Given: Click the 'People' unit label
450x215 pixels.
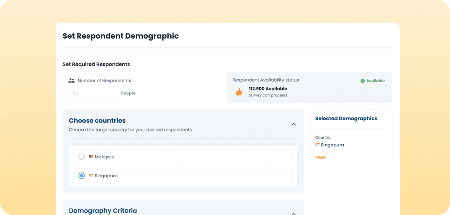Looking at the screenshot, I should click(x=128, y=93).
